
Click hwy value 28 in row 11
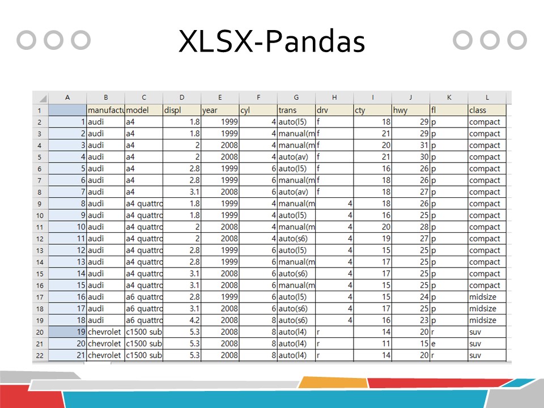click(411, 227)
